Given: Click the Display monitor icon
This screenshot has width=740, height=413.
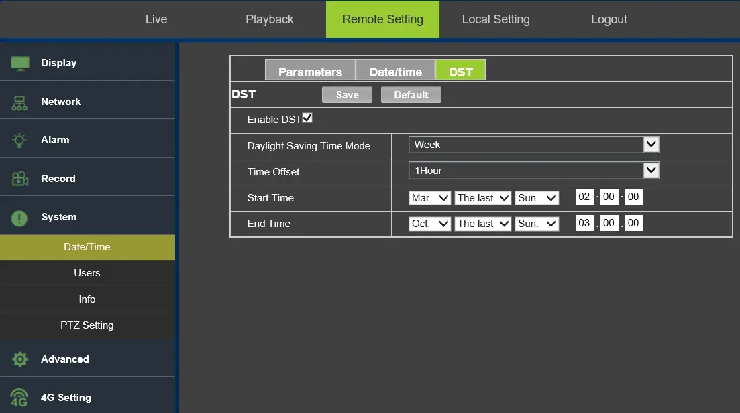Looking at the screenshot, I should 20,63.
